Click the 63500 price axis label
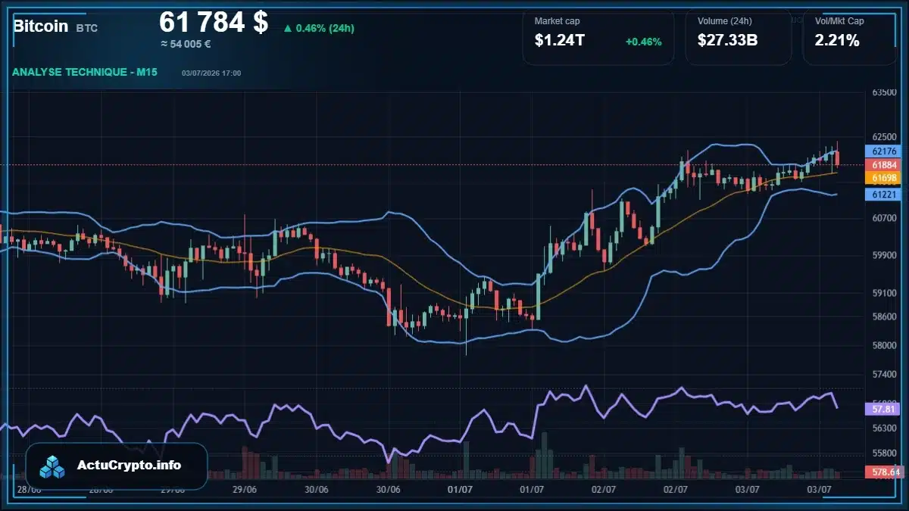Image resolution: width=909 pixels, height=511 pixels. pyautogui.click(x=884, y=92)
